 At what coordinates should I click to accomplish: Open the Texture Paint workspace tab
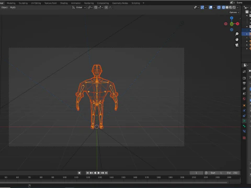click(x=50, y=3)
